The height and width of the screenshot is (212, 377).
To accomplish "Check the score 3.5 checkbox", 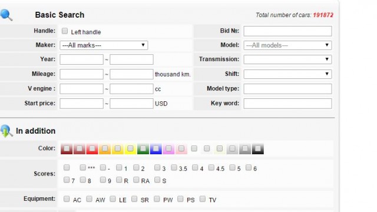I will click(174, 167).
